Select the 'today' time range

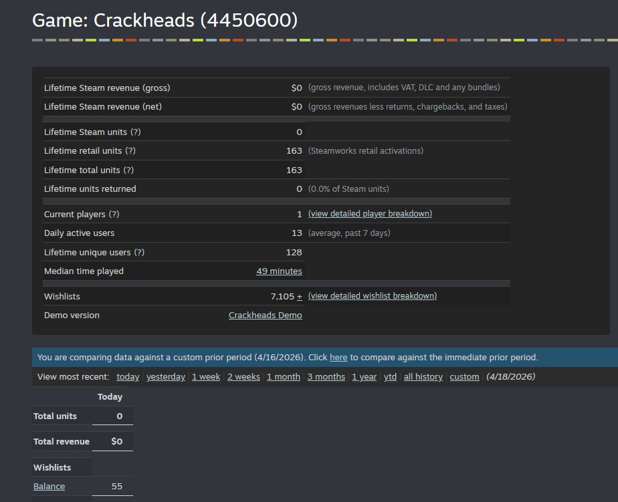[128, 377]
